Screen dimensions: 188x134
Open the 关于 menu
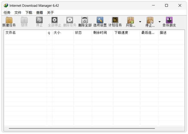50,13
